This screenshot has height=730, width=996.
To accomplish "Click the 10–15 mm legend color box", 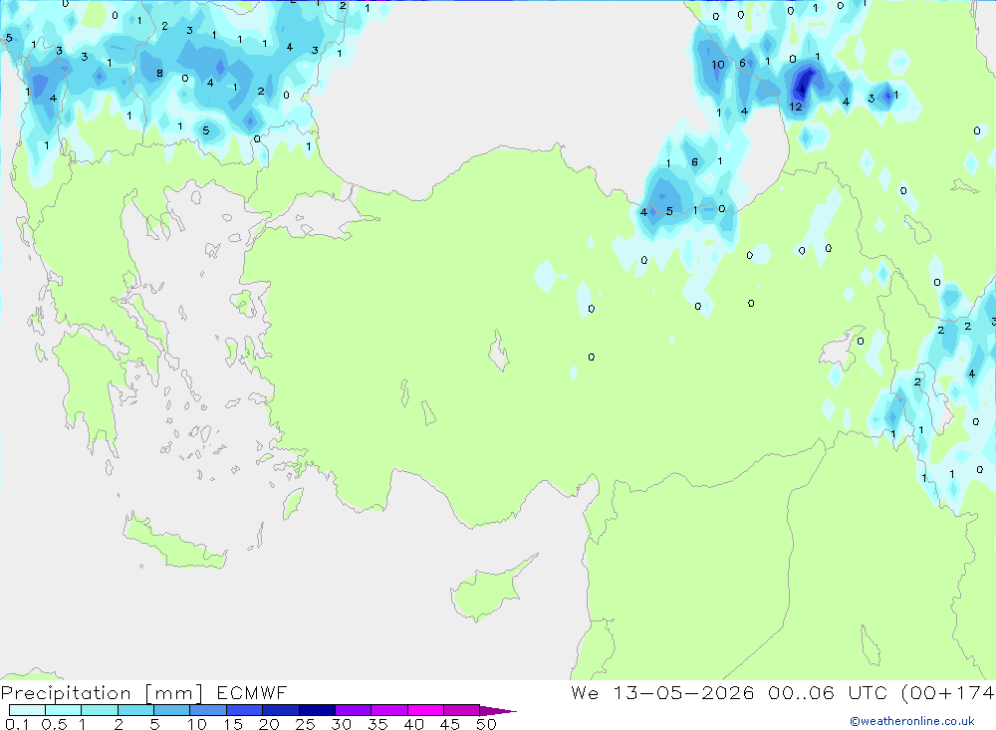I will (x=208, y=710).
